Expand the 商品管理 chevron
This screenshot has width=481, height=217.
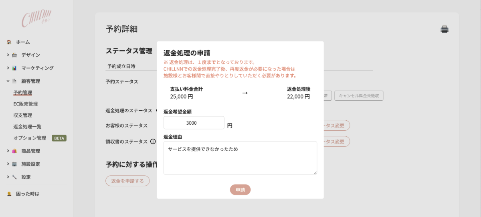(x=8, y=151)
